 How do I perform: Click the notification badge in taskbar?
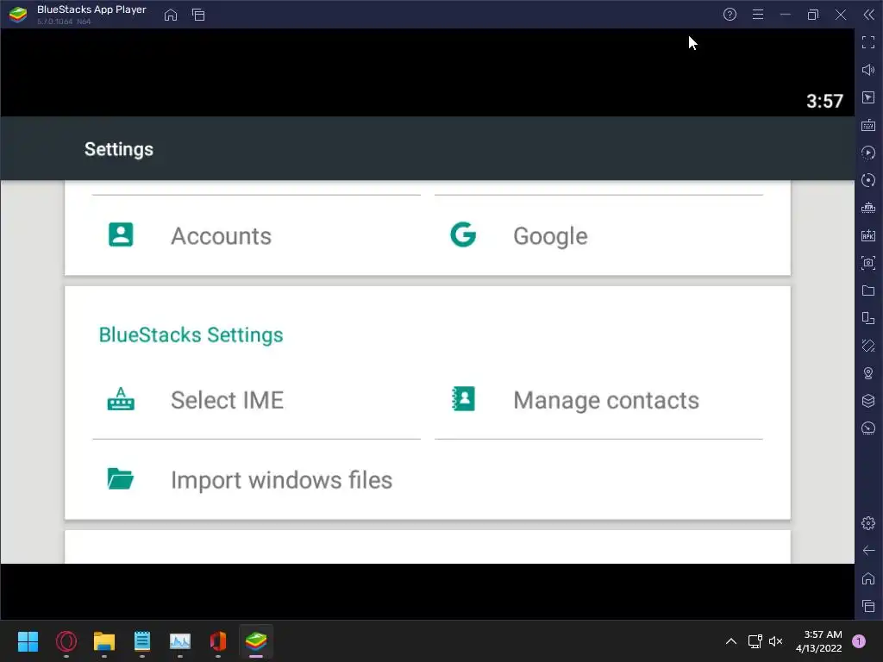[859, 641]
